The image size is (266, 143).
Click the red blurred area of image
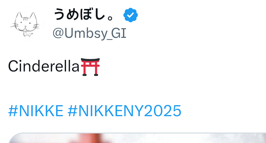(89, 139)
